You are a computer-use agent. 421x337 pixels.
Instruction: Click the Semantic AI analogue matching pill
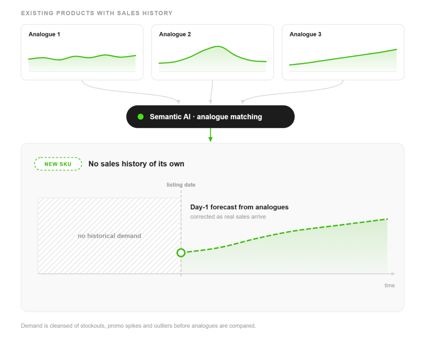coord(210,116)
